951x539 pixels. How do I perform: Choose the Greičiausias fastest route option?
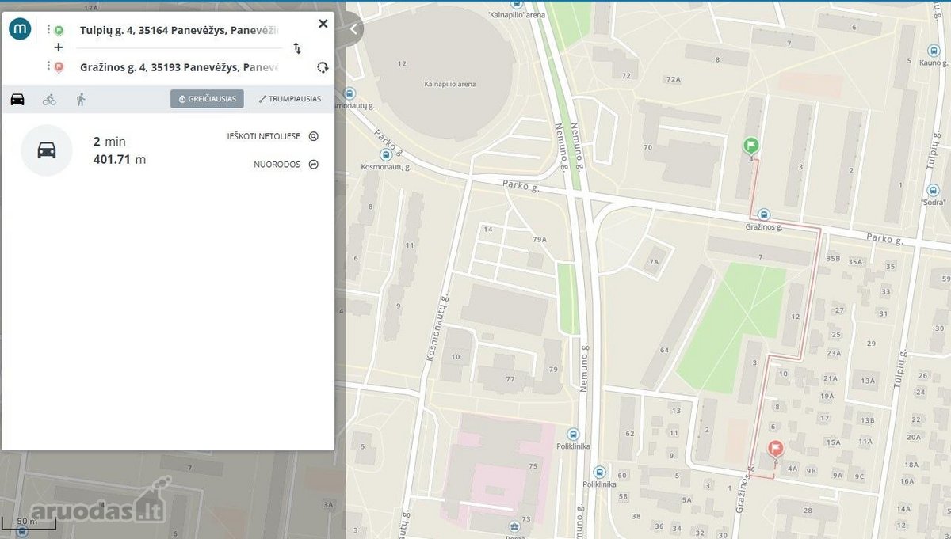coord(207,99)
